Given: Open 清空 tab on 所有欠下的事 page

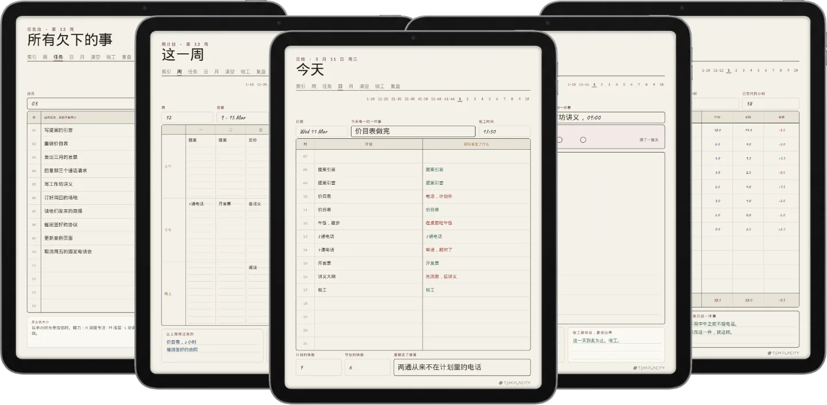Looking at the screenshot, I should pos(95,57).
